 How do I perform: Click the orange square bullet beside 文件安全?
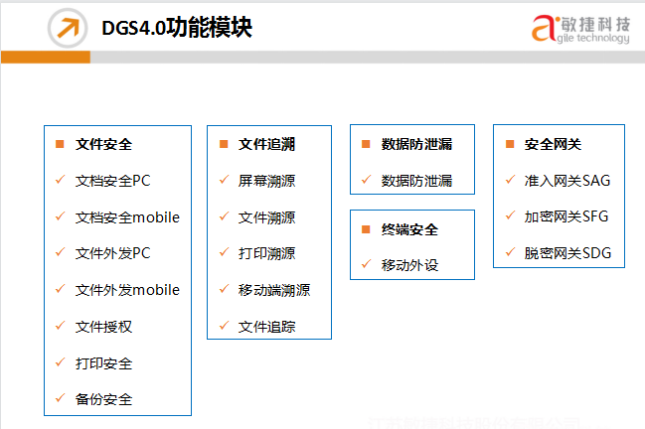(x=60, y=144)
